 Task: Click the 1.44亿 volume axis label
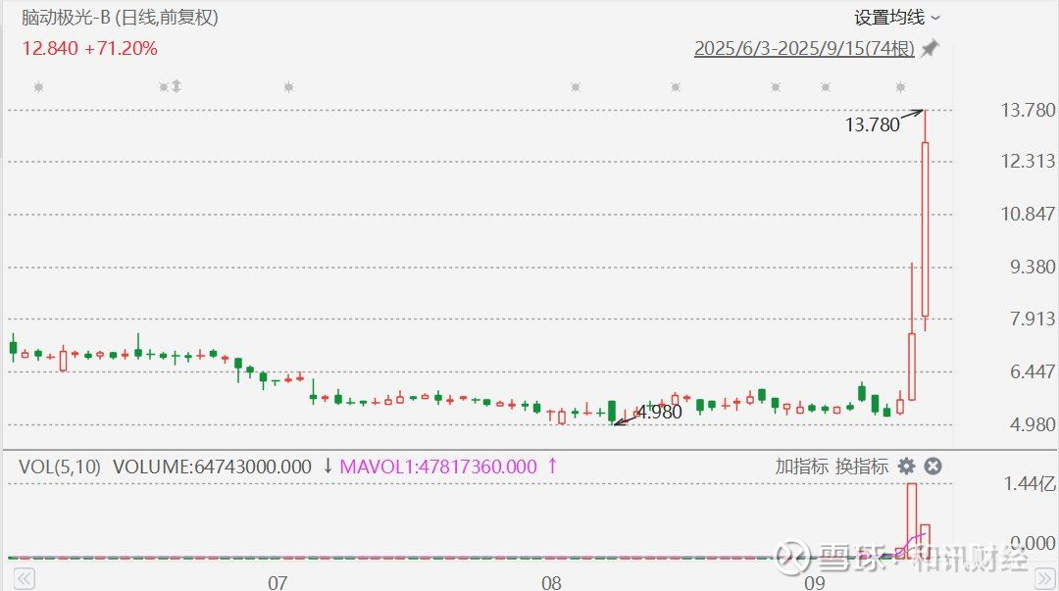(1029, 483)
